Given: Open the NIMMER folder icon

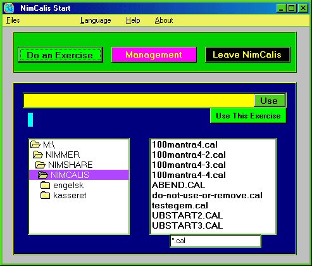Looking at the screenshot, I should [38, 155].
